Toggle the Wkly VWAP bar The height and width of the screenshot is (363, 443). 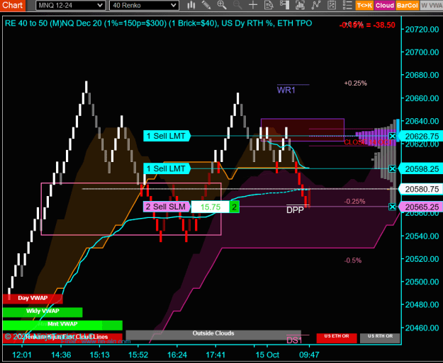click(43, 311)
